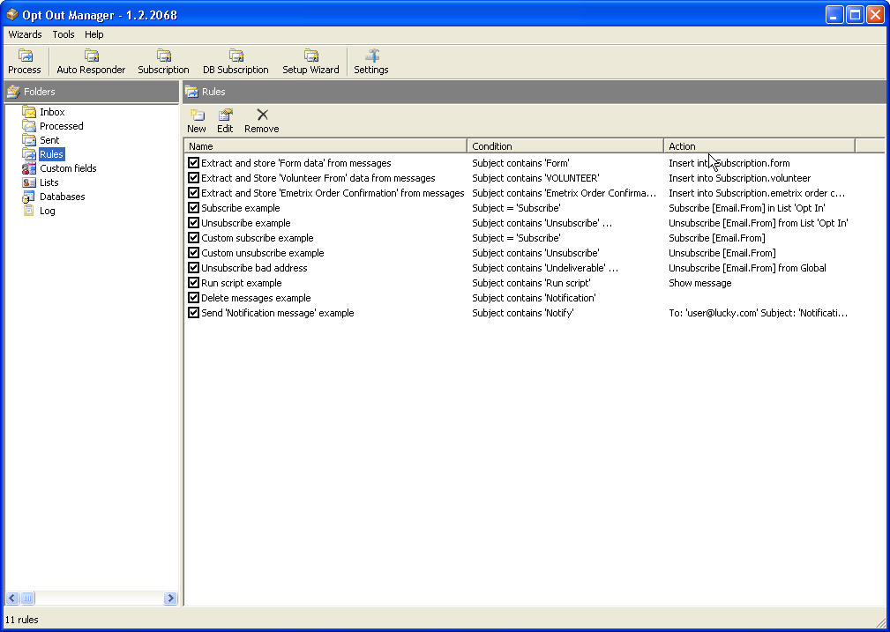The height and width of the screenshot is (632, 890).
Task: Select 'Subject contains 'VOLUNTEER'' condition cell
Action: [535, 178]
